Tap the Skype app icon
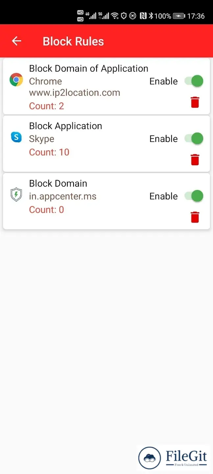 (16, 137)
